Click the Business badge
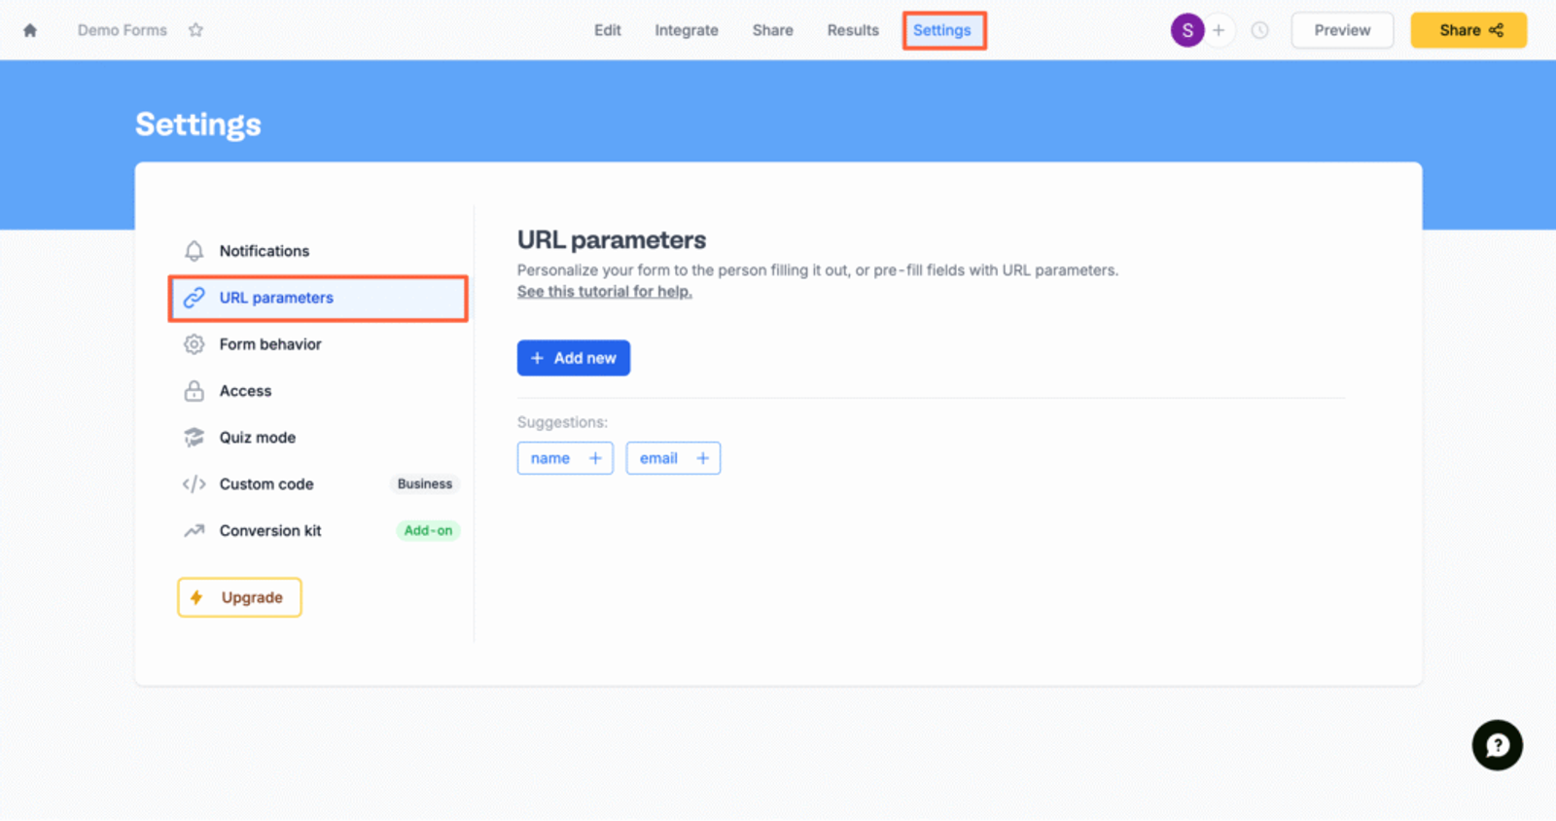Viewport: 1556px width, 821px height. click(425, 484)
